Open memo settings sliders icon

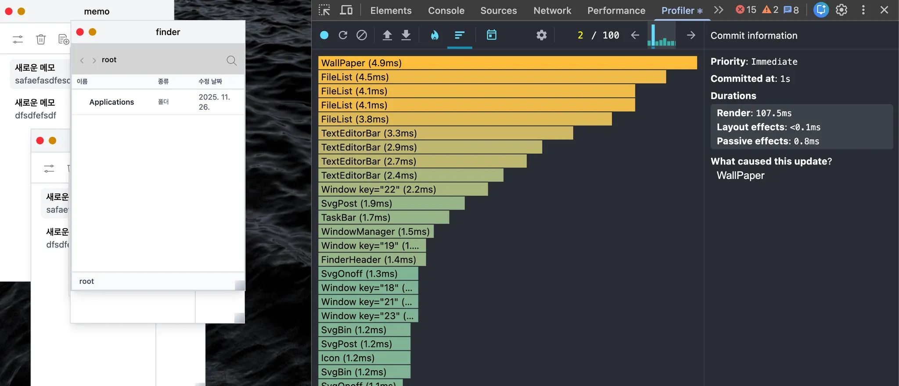click(x=18, y=39)
